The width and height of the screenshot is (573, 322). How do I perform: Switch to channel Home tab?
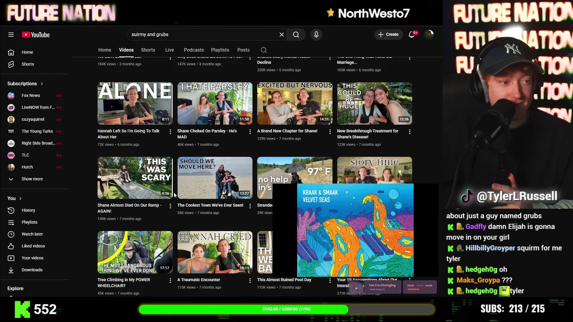pos(105,50)
